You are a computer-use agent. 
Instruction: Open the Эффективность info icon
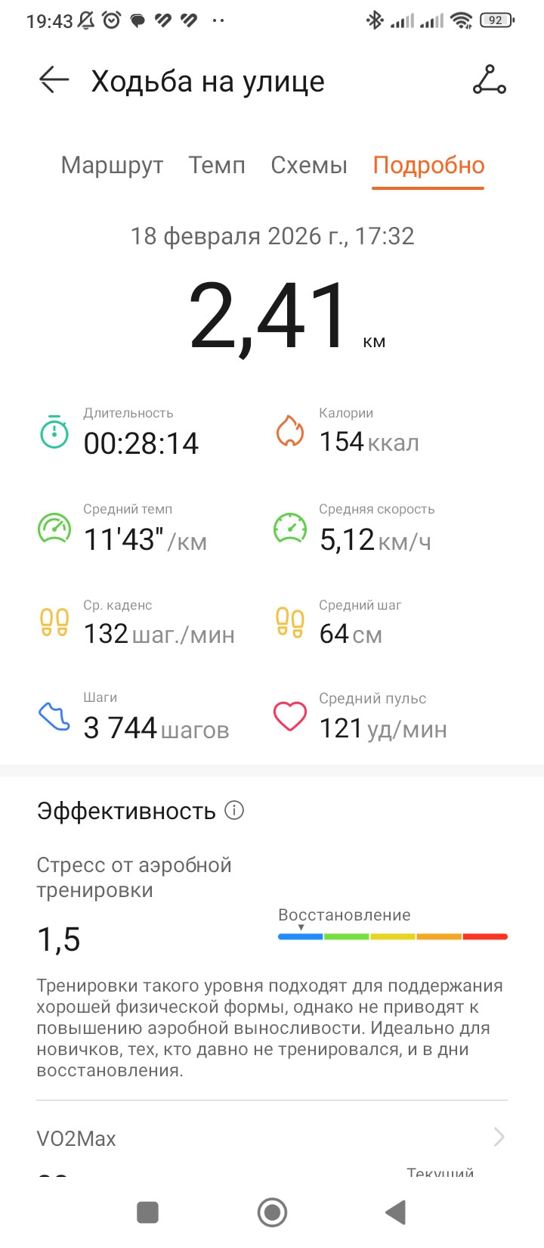point(234,810)
